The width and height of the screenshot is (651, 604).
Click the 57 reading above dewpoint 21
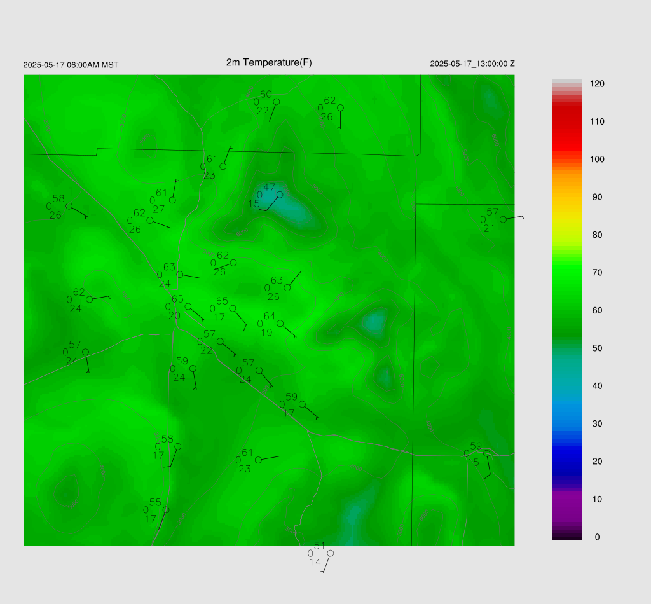(493, 212)
